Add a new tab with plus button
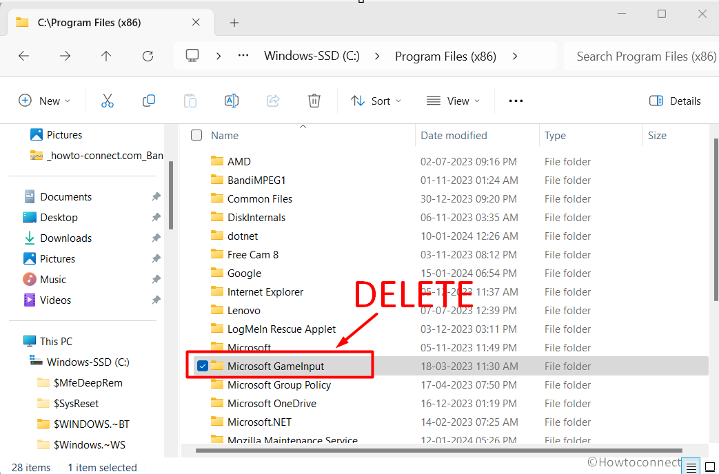This screenshot has width=719, height=474. [234, 23]
